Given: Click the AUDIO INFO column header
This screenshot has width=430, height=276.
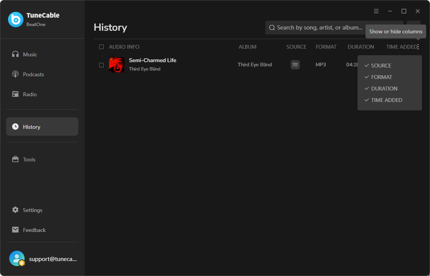Looking at the screenshot, I should point(124,47).
